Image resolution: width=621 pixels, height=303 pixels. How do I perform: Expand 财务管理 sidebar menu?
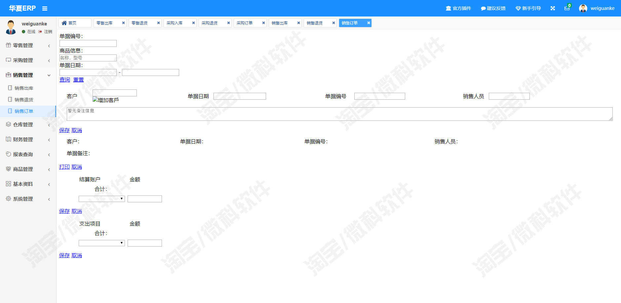pyautogui.click(x=28, y=140)
